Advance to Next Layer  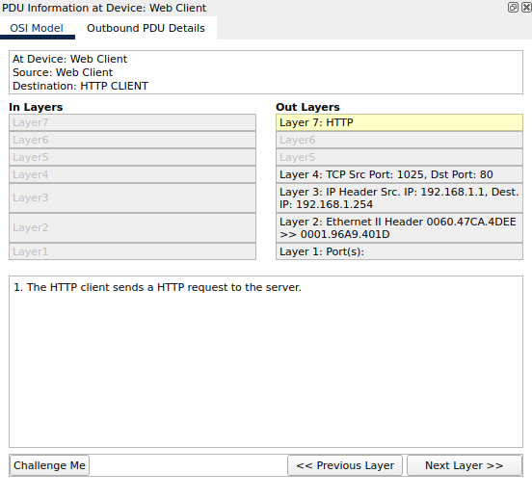pos(465,465)
